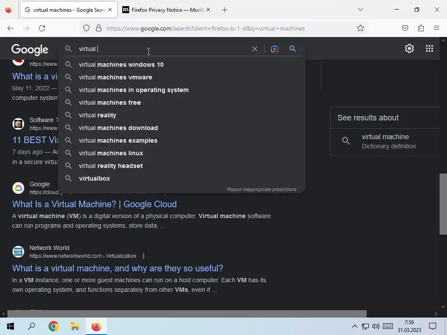The width and height of the screenshot is (447, 335).
Task: Close the virtual machines Google Search tab
Action: click(x=110, y=10)
